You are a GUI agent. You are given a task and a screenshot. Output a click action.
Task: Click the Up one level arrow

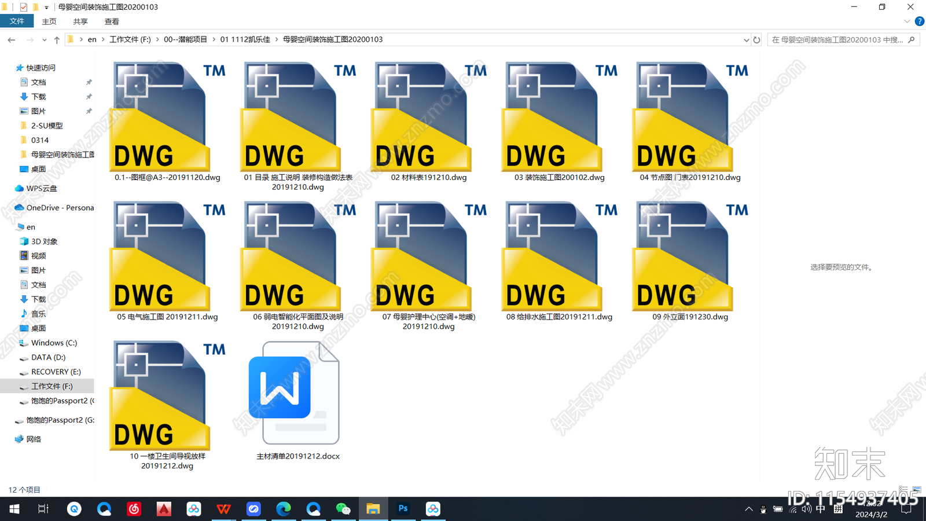coord(57,40)
